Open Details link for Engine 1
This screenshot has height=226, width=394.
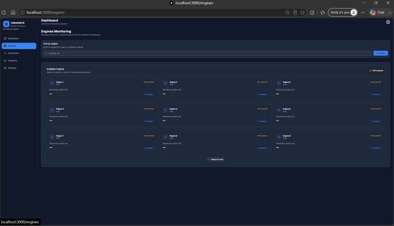point(149,95)
